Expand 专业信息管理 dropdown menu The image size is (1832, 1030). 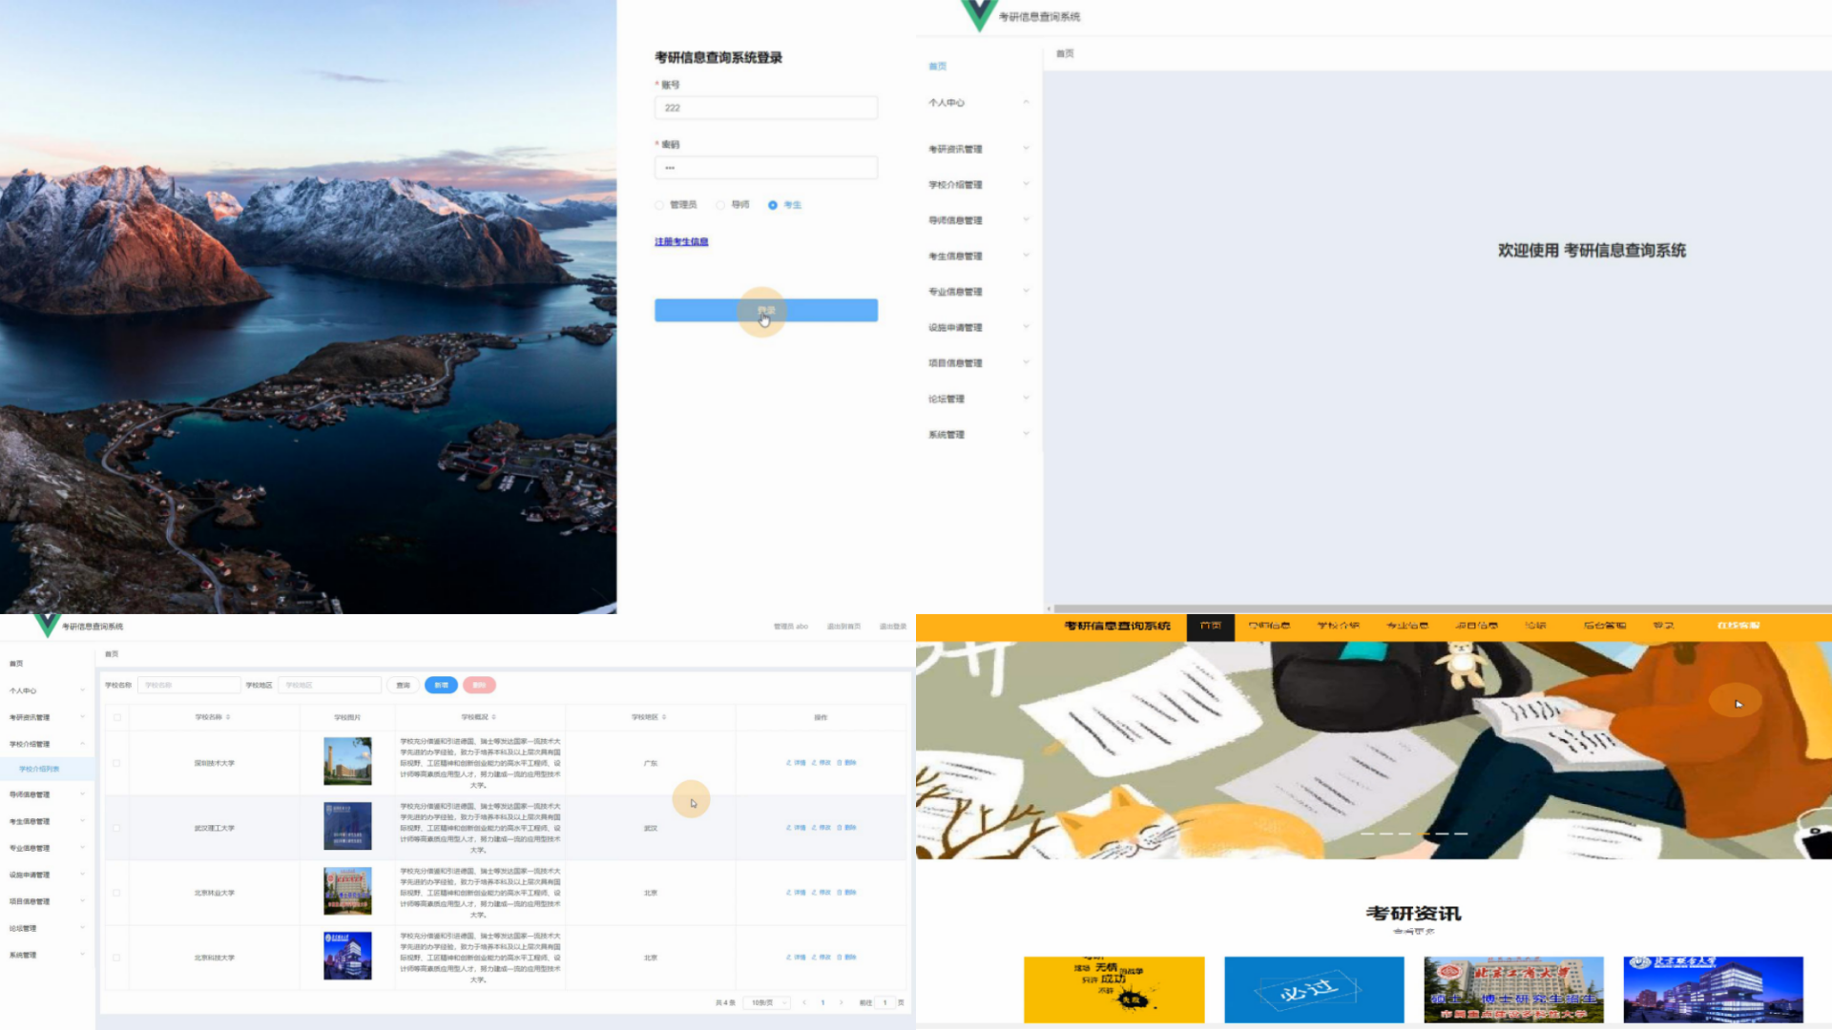point(975,291)
